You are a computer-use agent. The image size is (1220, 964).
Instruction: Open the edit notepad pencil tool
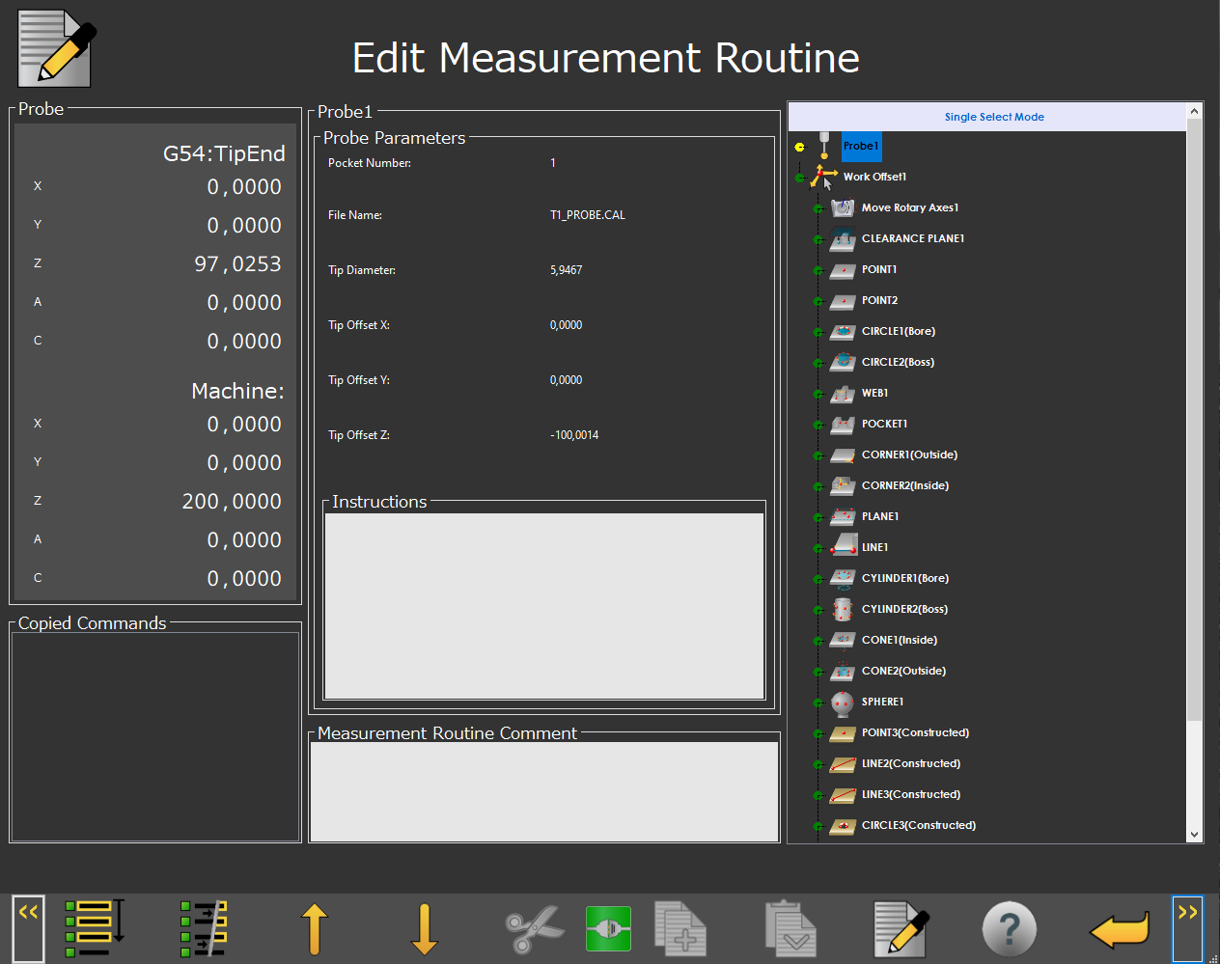coord(901,928)
